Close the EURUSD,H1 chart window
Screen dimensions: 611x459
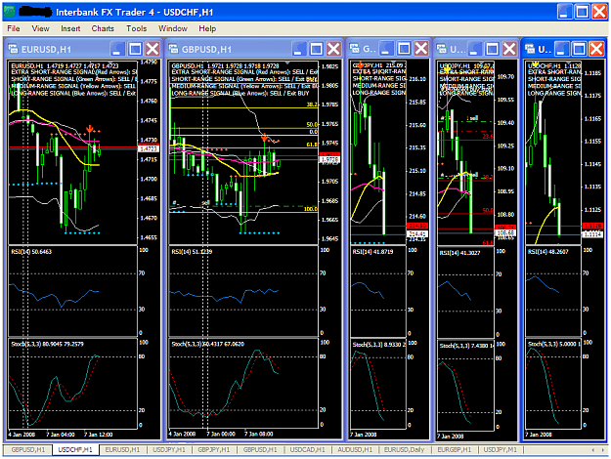[153, 49]
